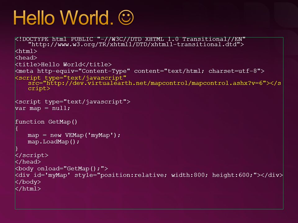
Task: Click the "function GetMap()" line
Action: 46,122
